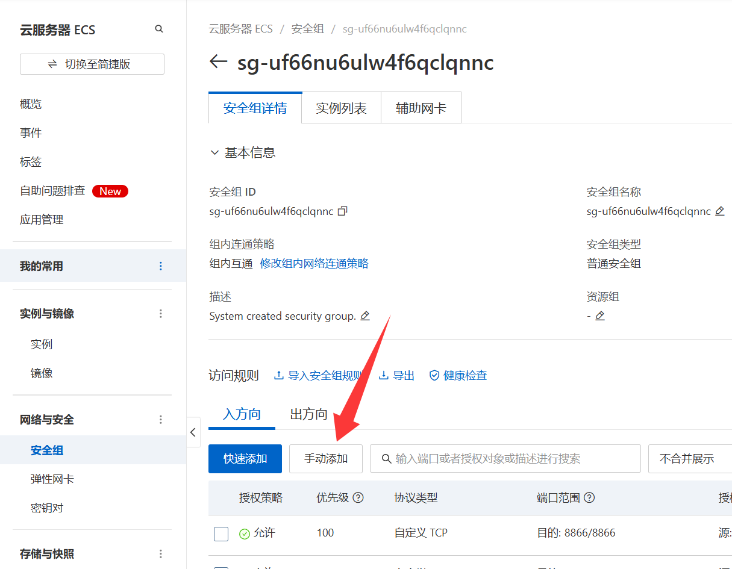Open the 不合并展示 dropdown
732x569 pixels.
[x=689, y=459]
